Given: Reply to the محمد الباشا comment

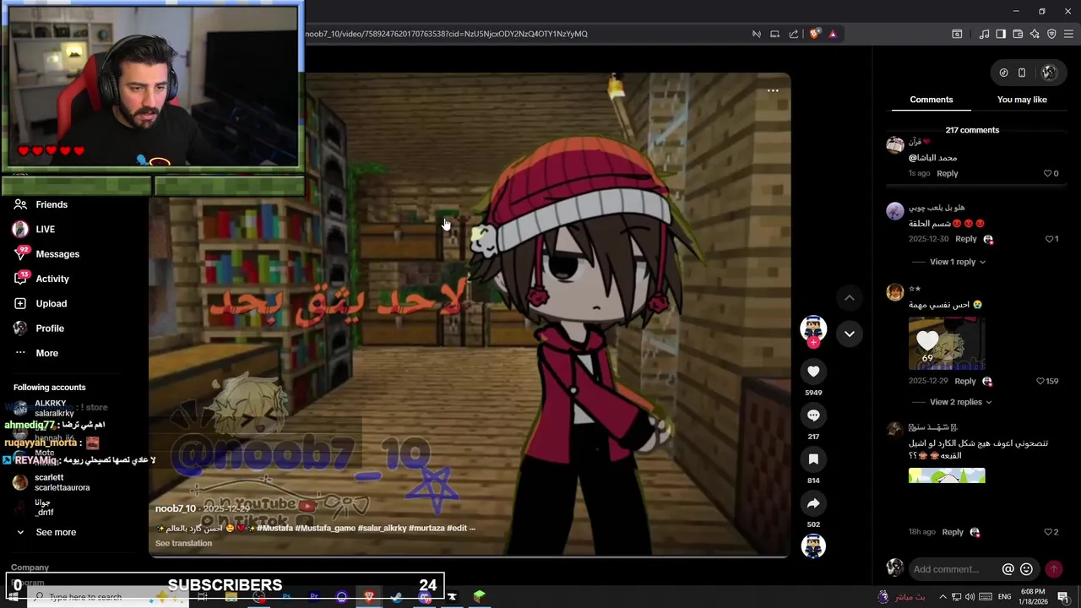Looking at the screenshot, I should pyautogui.click(x=948, y=173).
